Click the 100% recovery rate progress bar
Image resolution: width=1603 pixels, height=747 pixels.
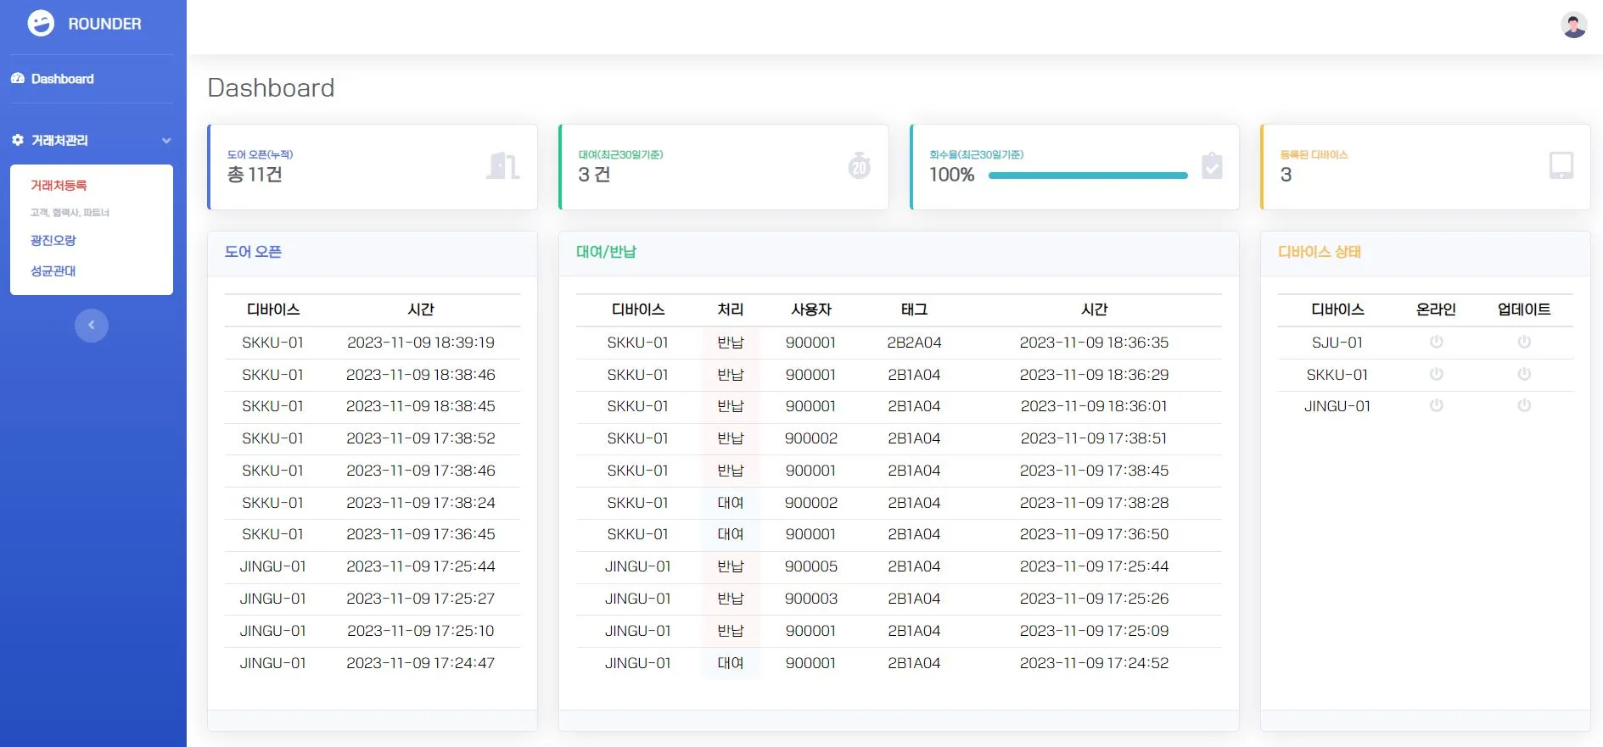(x=1087, y=176)
